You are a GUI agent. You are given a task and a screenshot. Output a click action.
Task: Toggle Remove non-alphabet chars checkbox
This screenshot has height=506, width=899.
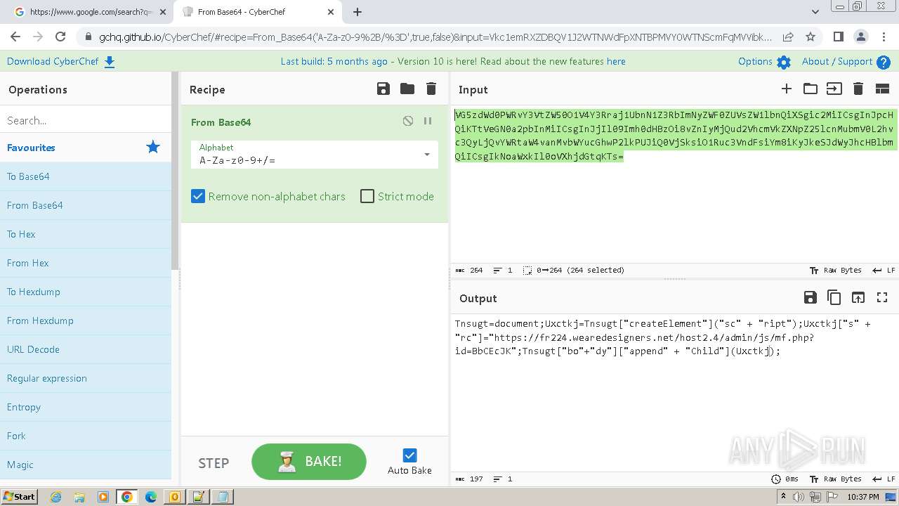[x=198, y=196]
